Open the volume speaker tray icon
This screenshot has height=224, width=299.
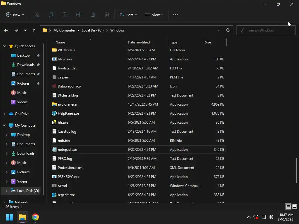point(271,217)
